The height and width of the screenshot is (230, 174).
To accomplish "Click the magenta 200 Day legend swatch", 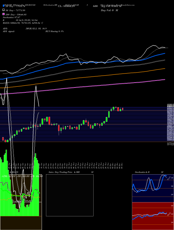I will click(x=3, y=14).
